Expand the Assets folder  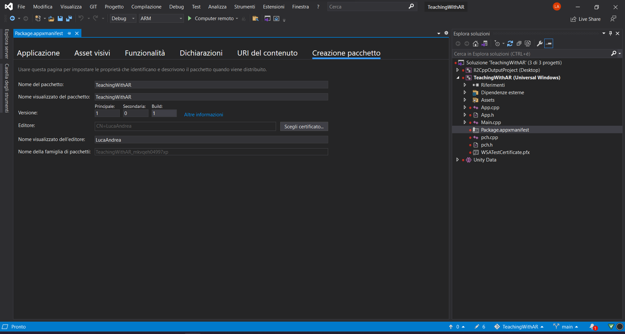point(465,100)
